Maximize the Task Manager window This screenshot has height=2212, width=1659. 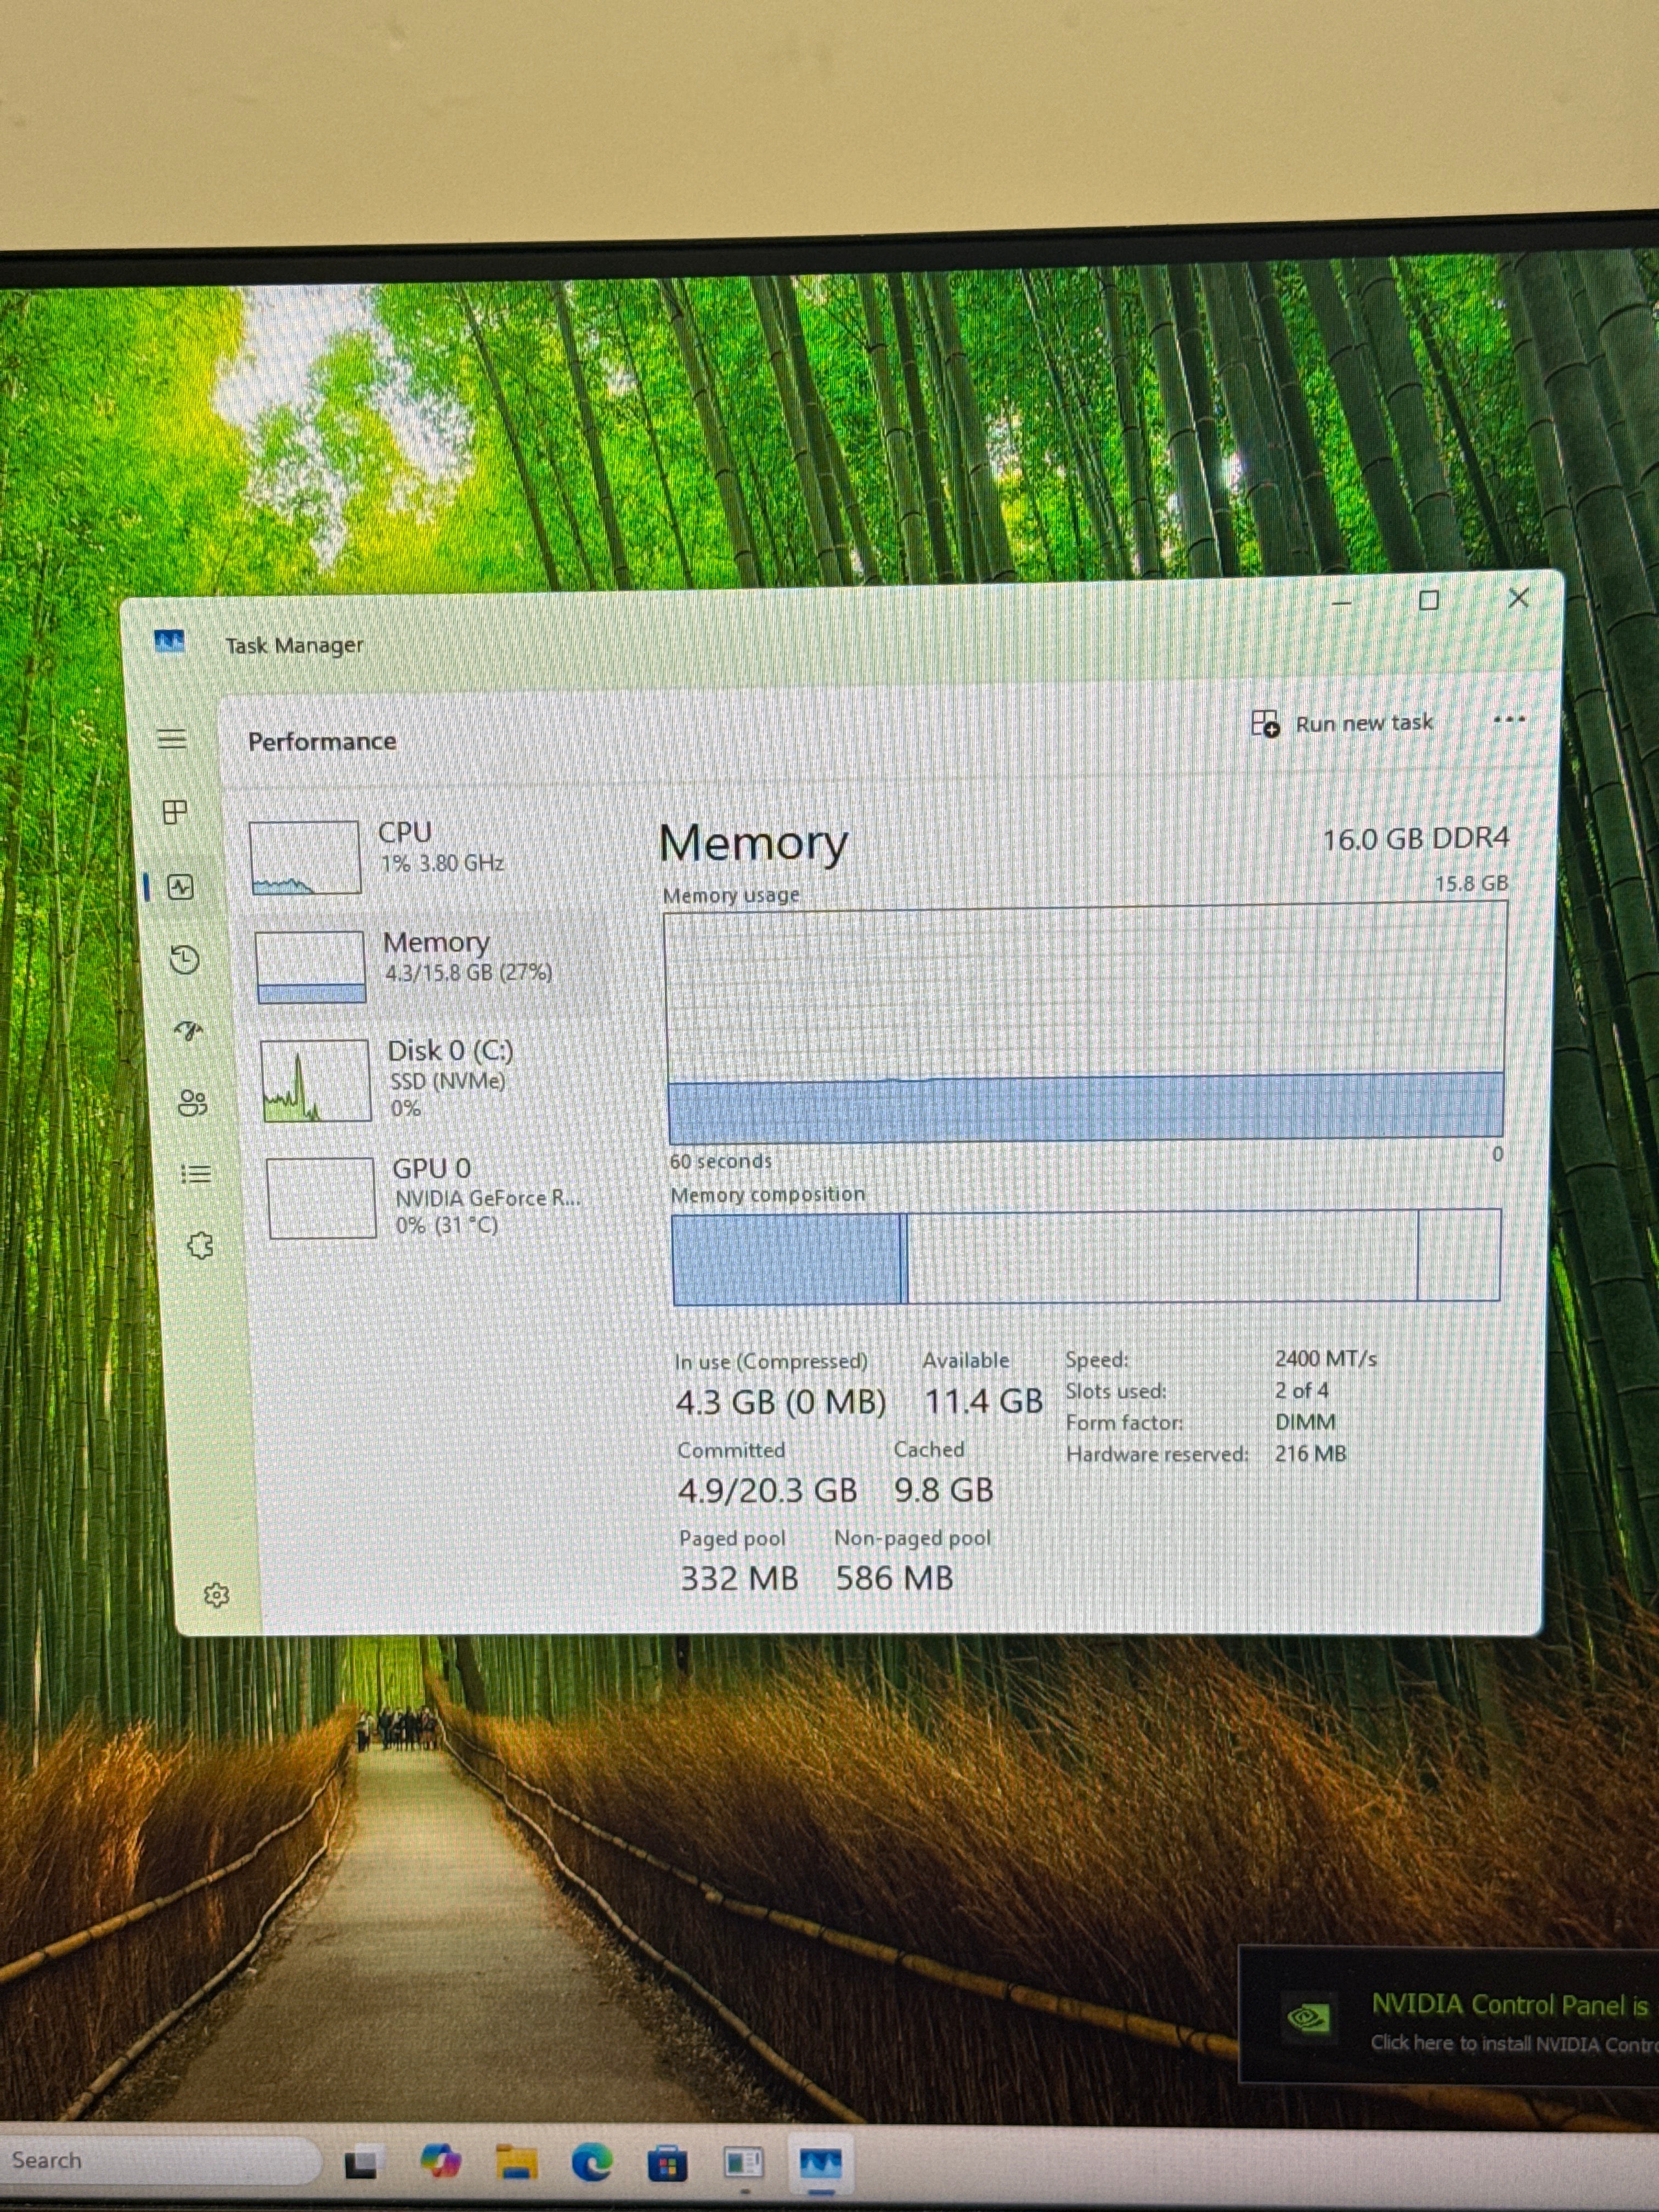click(x=1429, y=600)
